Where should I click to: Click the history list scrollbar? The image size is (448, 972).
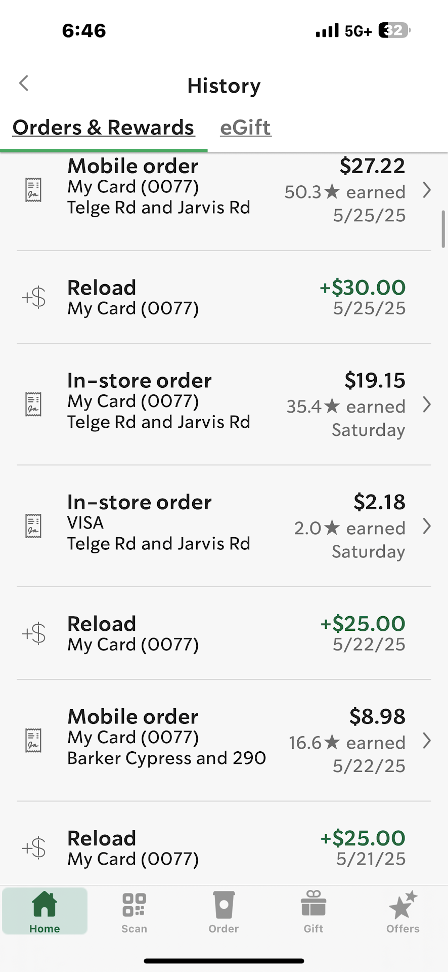tap(443, 229)
